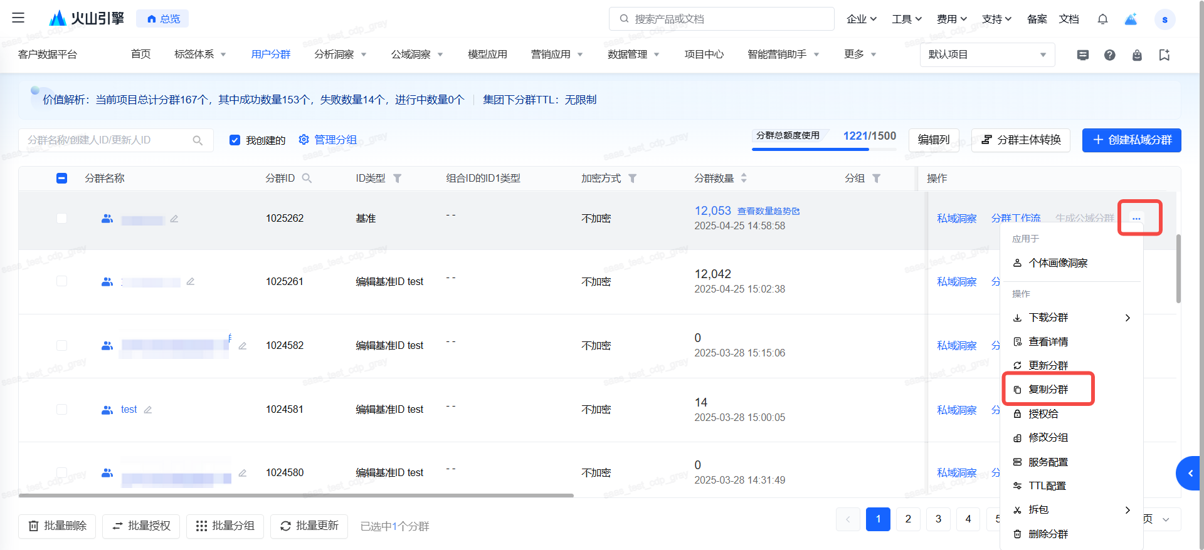Expand the 标签体系 navigation dropdown

[200, 54]
